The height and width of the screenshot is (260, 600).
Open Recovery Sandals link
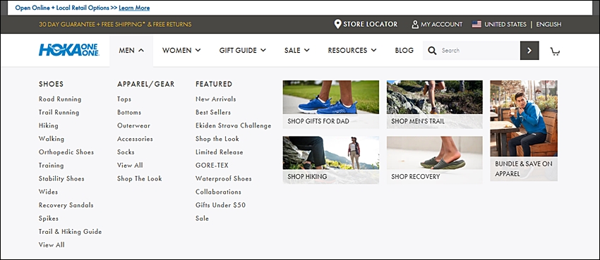pos(66,205)
